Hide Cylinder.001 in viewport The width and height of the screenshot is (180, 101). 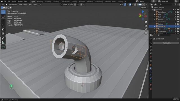175,26
